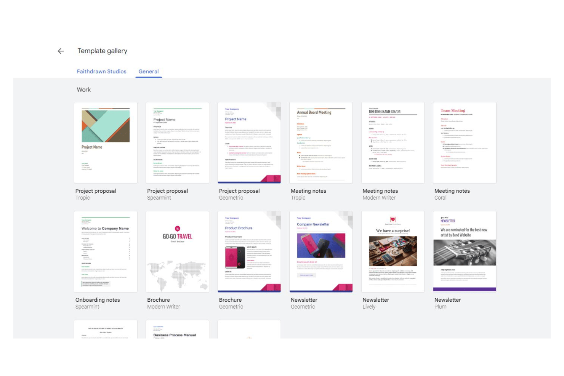Click the Spearmint label under Project proposal

tap(159, 198)
